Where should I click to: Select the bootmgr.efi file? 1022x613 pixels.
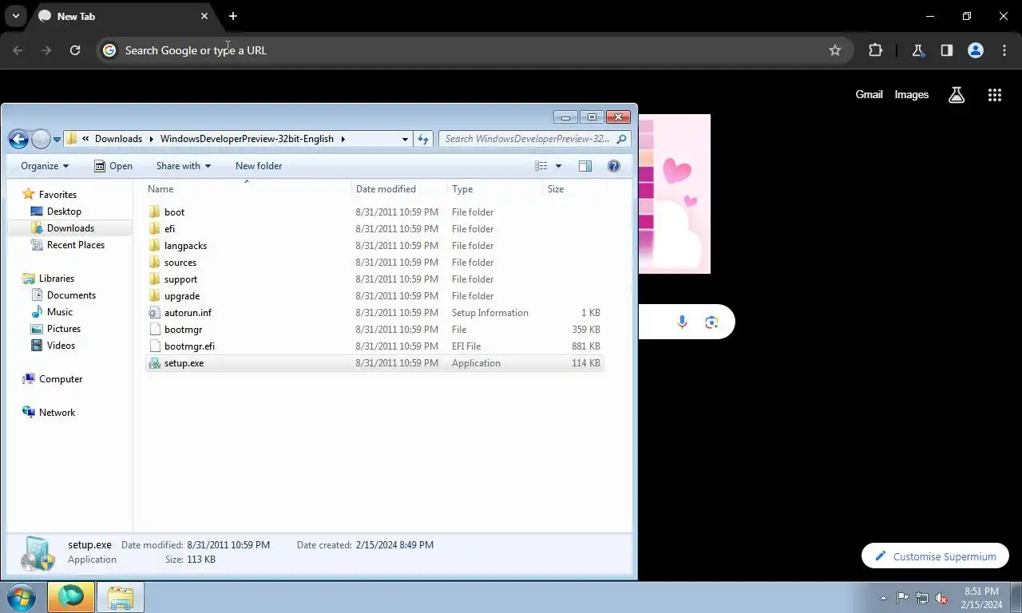(x=189, y=346)
